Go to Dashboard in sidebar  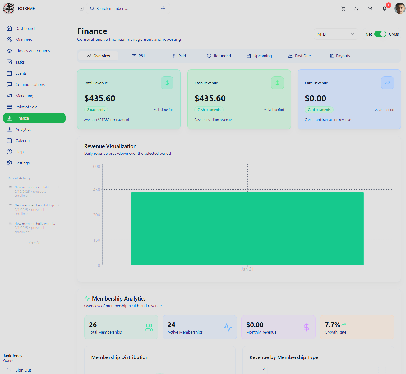tap(34, 28)
